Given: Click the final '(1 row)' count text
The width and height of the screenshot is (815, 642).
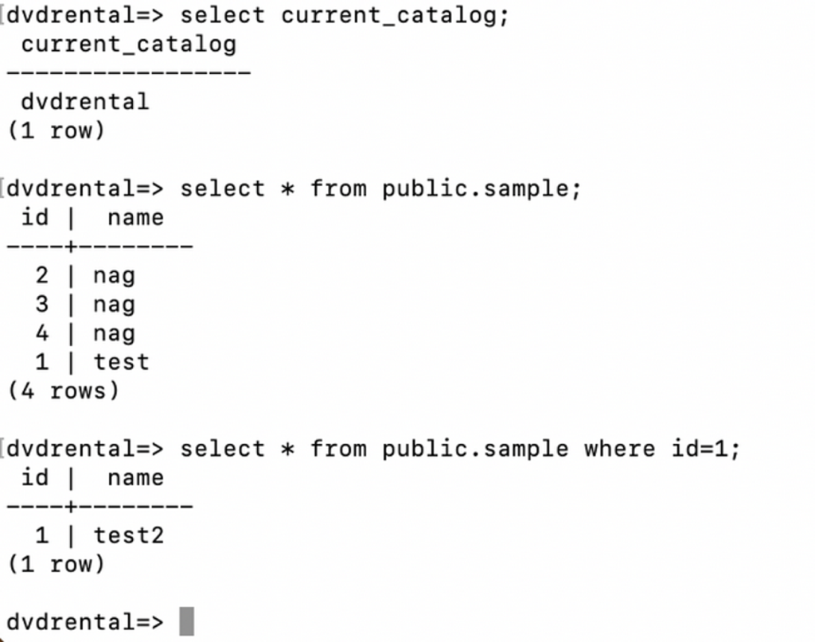Looking at the screenshot, I should tap(57, 564).
